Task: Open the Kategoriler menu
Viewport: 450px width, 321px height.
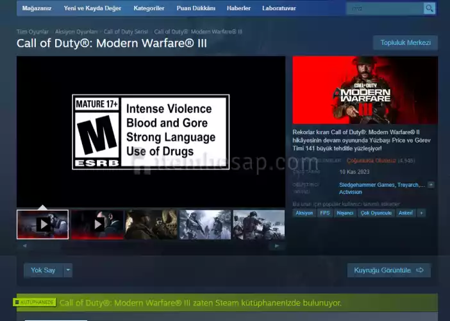Action: click(149, 8)
